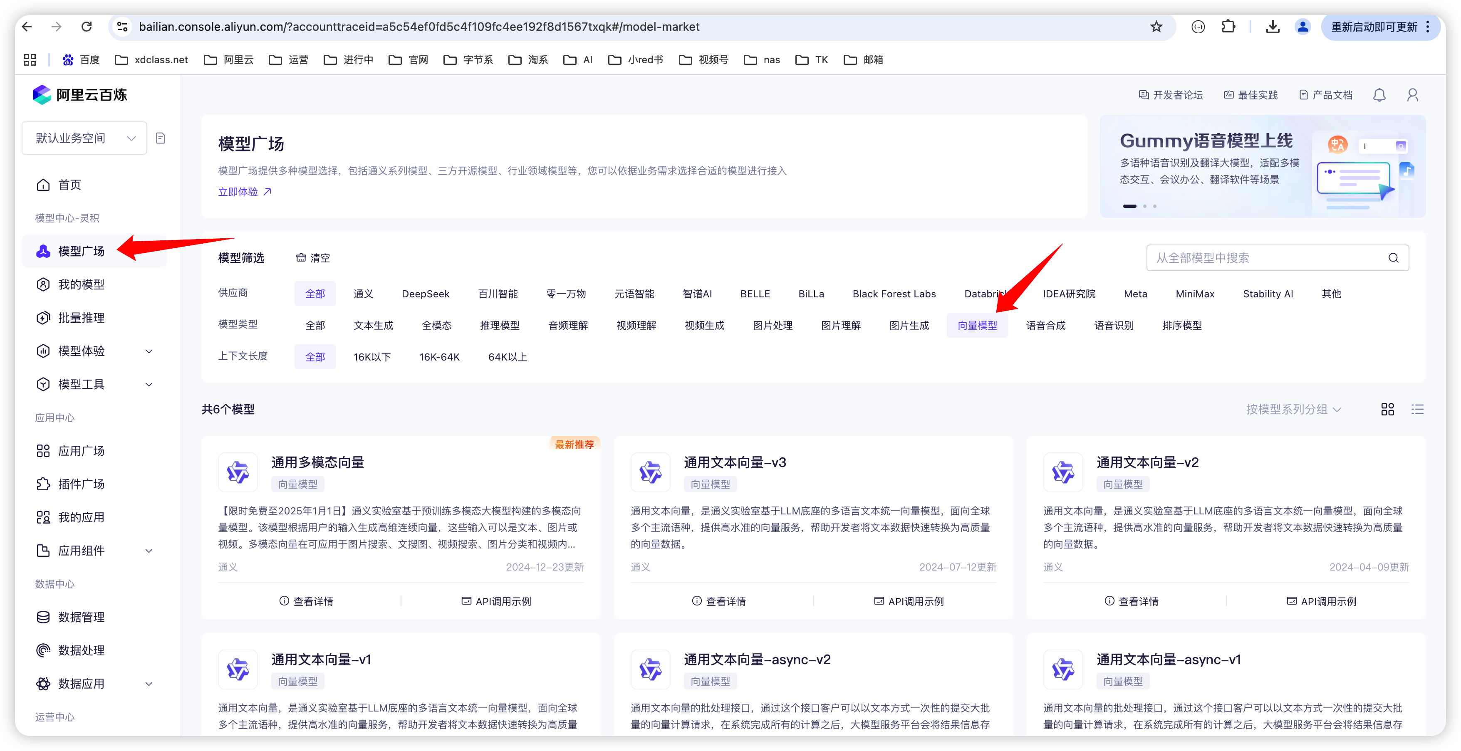Open the workspace document icon beside dropdown
Image resolution: width=1461 pixels, height=751 pixels.
click(x=161, y=138)
